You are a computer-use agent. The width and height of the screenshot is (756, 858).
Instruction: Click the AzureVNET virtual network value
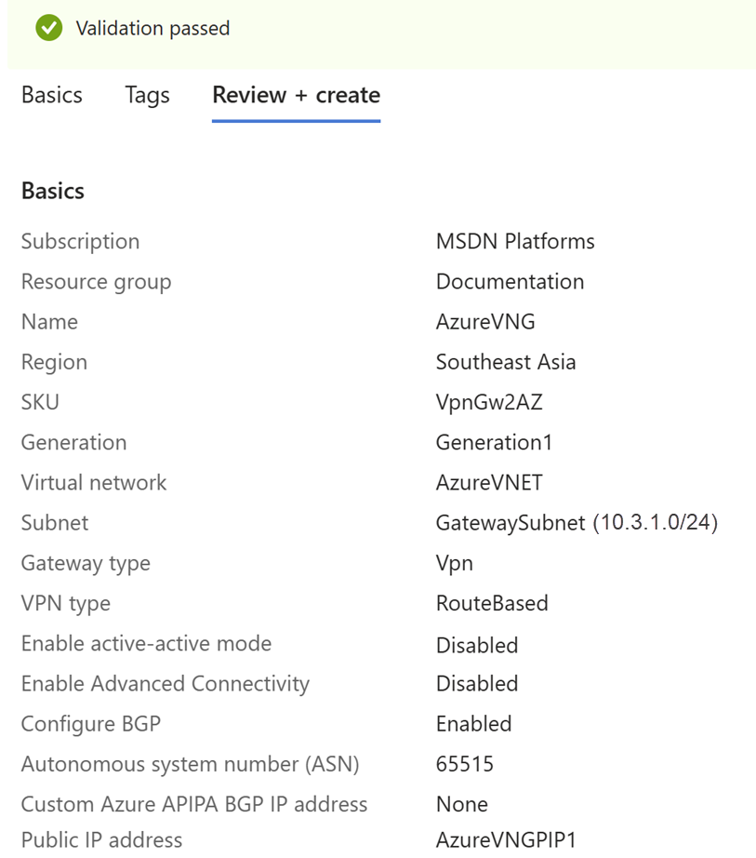coord(489,482)
